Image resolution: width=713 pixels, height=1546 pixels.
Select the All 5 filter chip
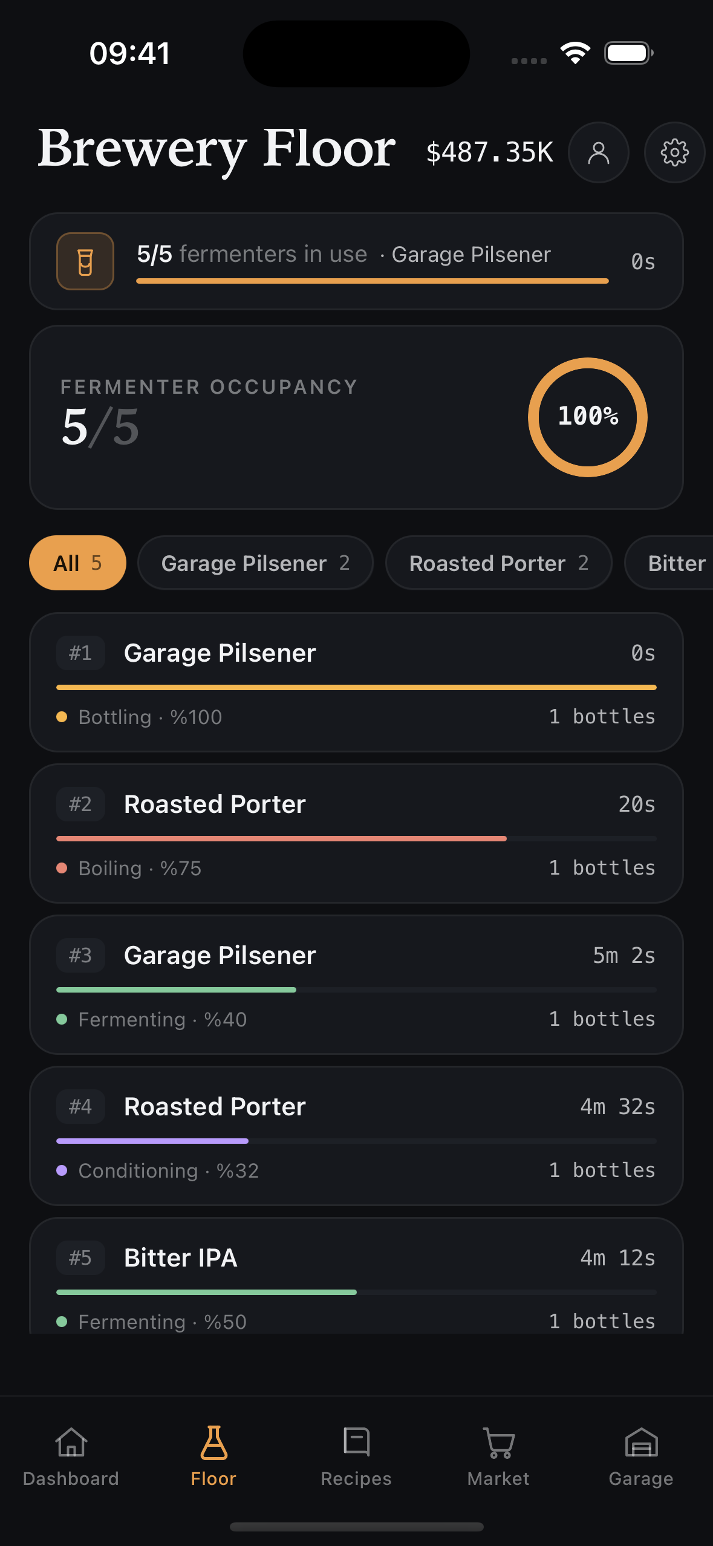pyautogui.click(x=77, y=563)
